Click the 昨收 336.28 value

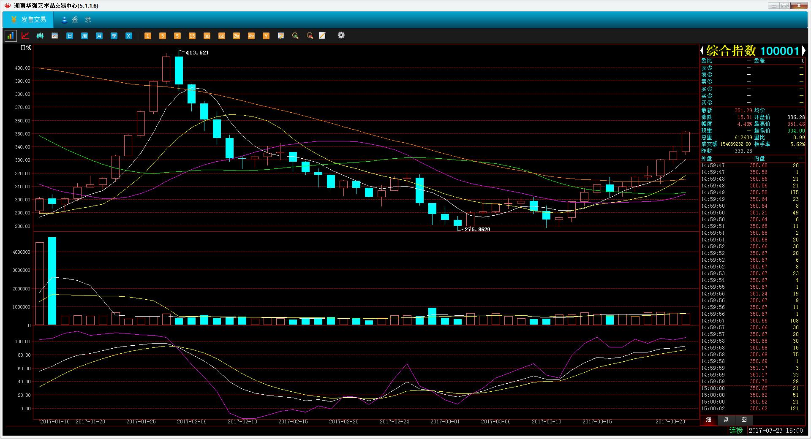tap(743, 151)
